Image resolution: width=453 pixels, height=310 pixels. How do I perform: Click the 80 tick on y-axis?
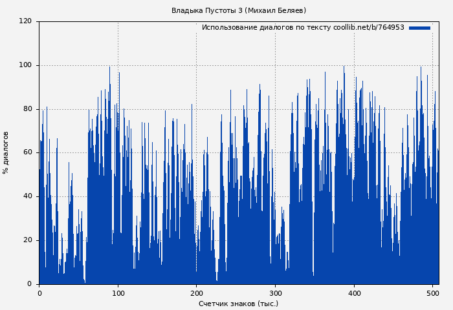coord(27,109)
